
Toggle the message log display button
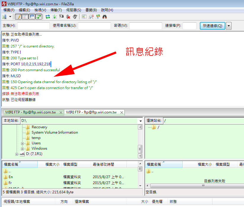18,17
